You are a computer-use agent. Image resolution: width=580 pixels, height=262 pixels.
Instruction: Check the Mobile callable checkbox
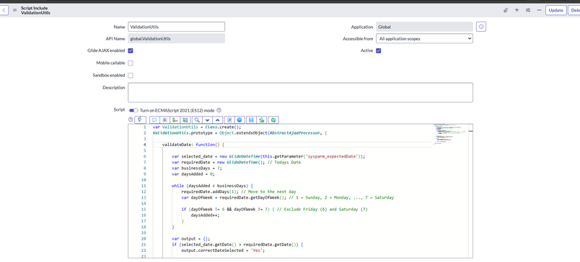[x=131, y=63]
